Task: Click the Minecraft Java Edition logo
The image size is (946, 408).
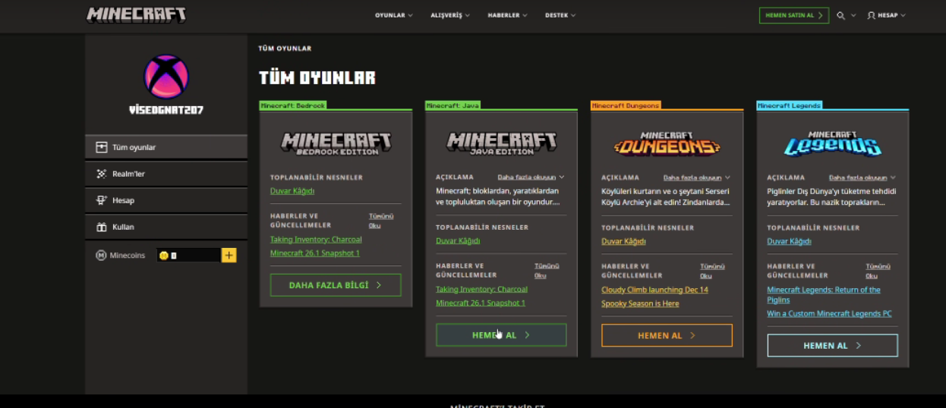Action: coord(501,143)
